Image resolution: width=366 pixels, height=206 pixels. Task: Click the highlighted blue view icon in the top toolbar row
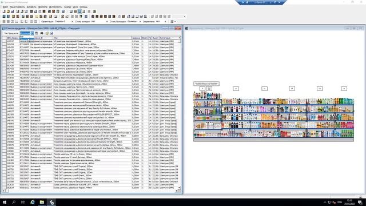click(x=79, y=11)
